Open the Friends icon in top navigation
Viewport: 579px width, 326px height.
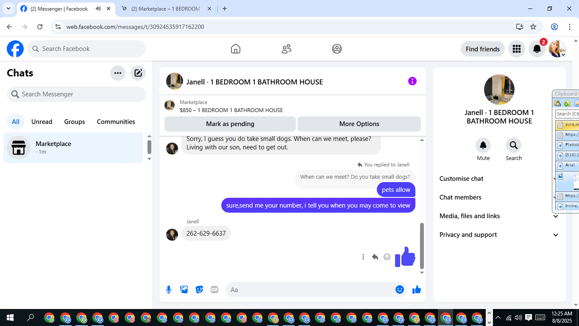(x=287, y=49)
